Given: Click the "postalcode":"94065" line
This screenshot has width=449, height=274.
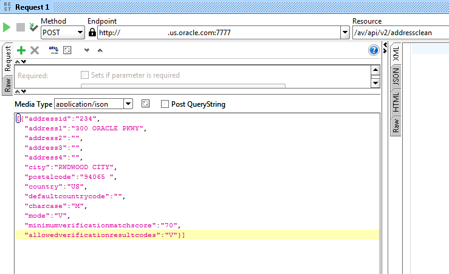Looking at the screenshot, I should (x=70, y=177).
